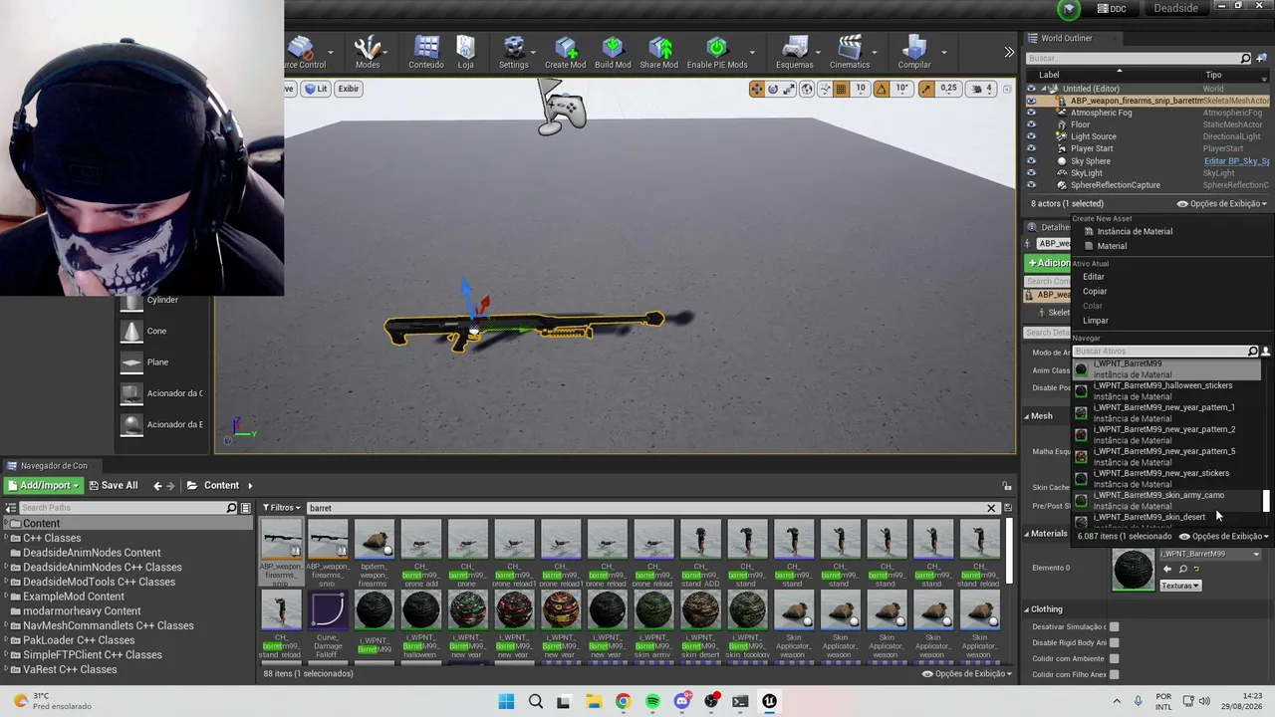
Task: Open File Explorer from the taskbar
Action: click(x=594, y=701)
